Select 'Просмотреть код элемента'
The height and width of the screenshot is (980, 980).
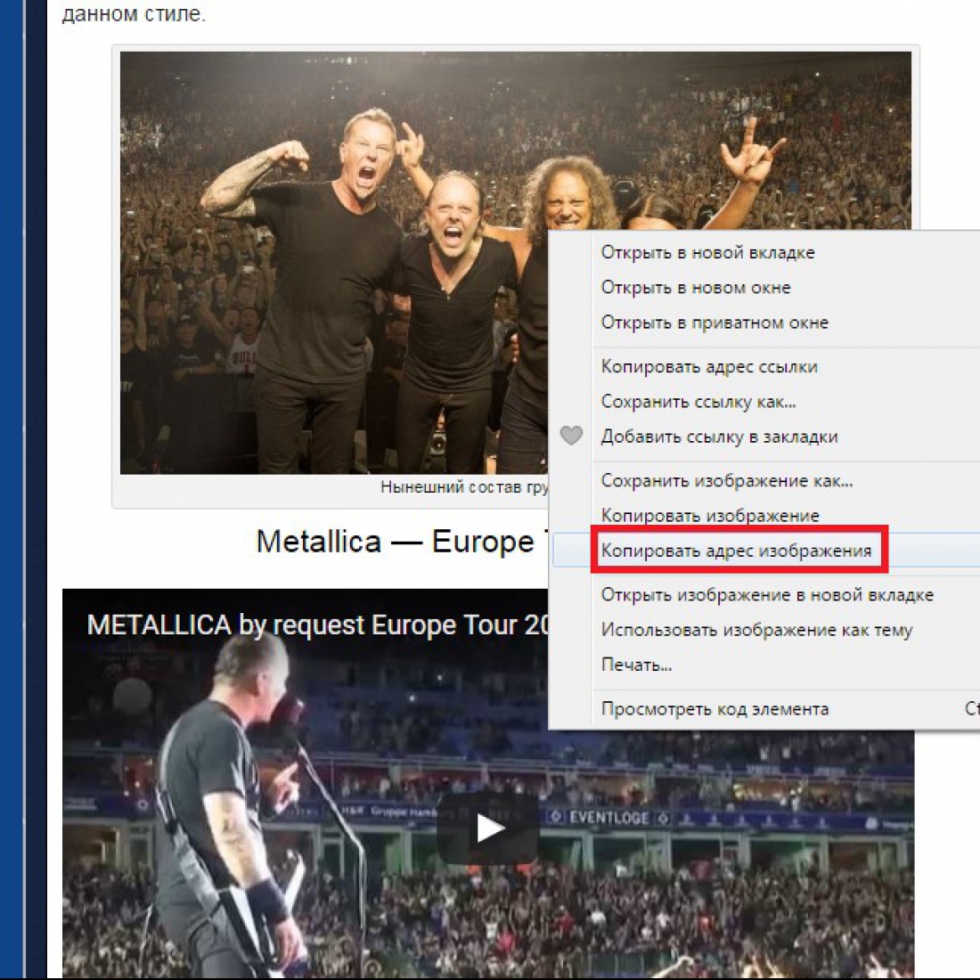click(x=715, y=709)
